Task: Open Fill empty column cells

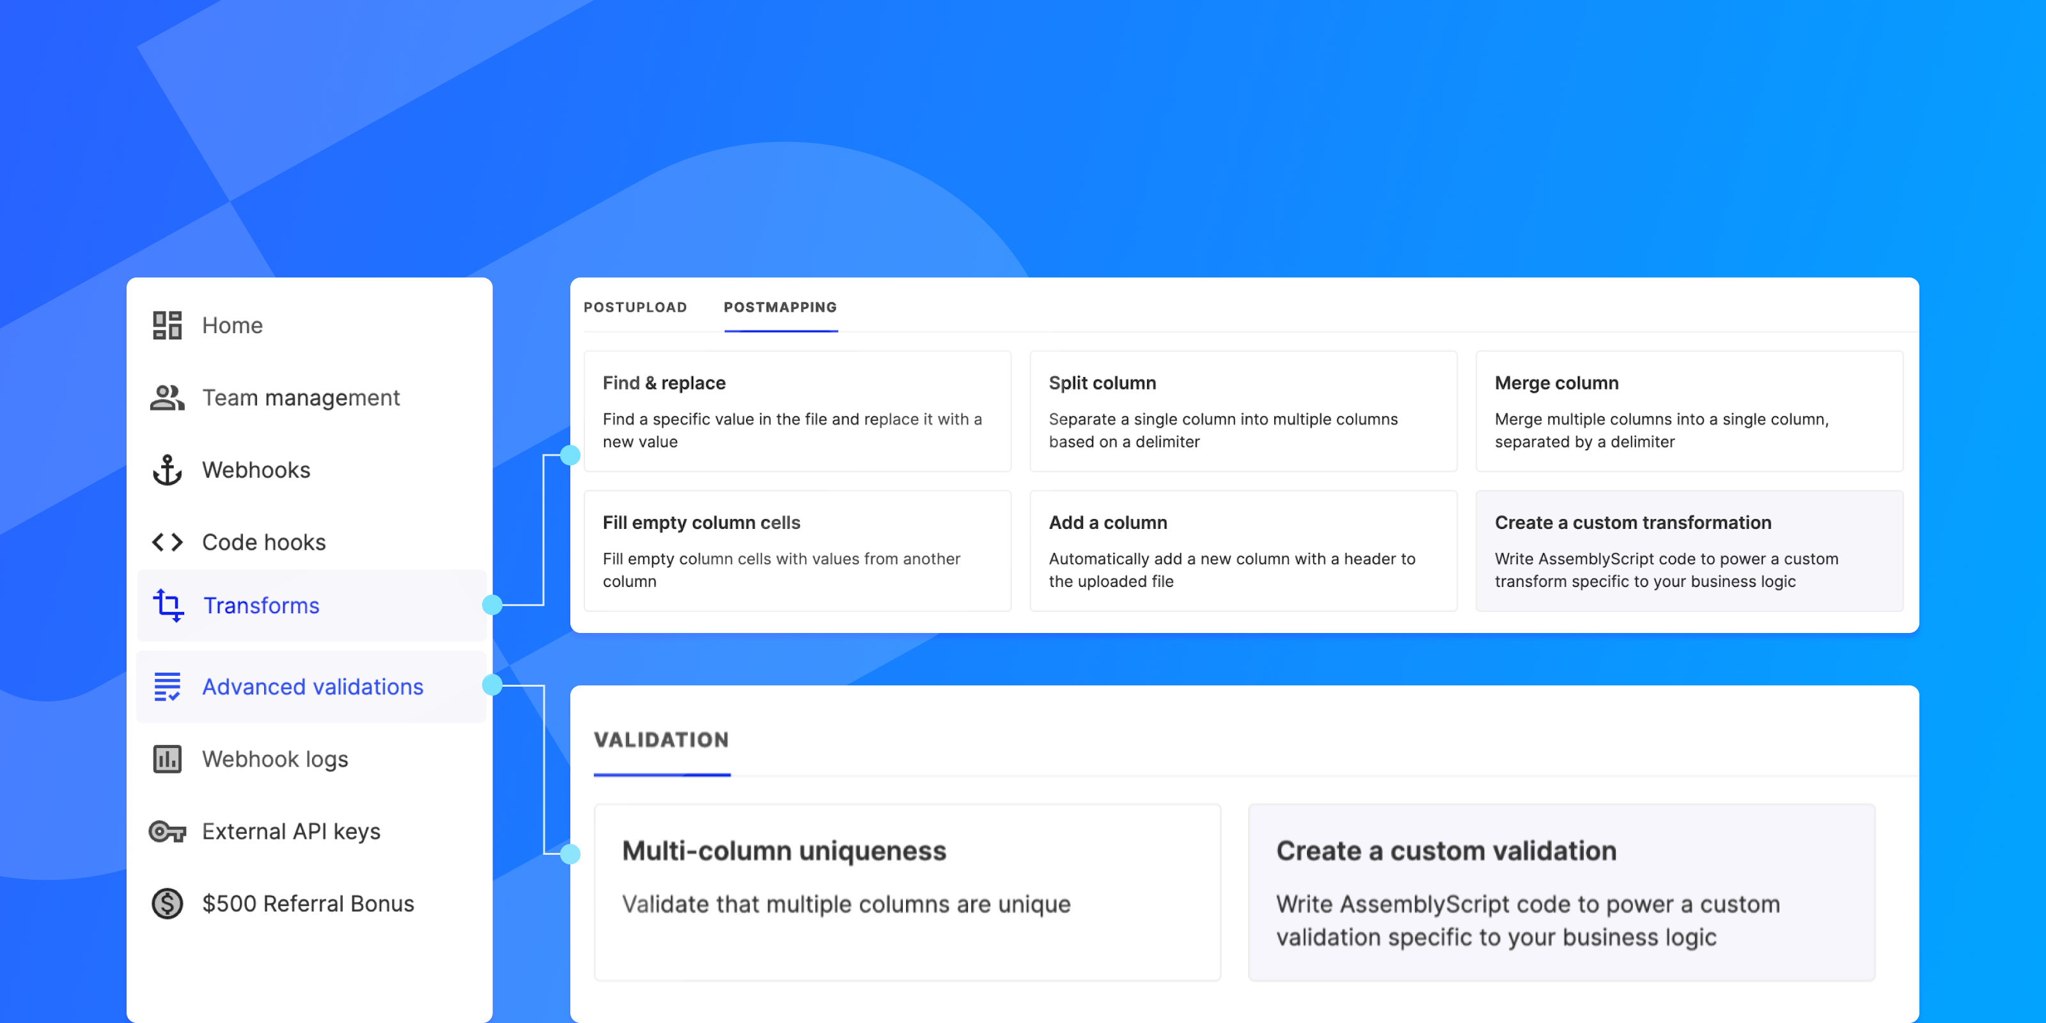Action: click(x=797, y=551)
